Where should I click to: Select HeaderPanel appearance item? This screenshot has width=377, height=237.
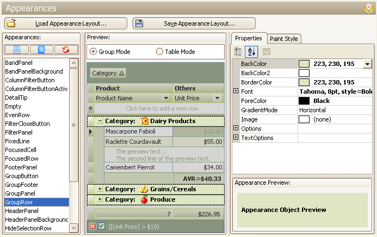coord(36,211)
